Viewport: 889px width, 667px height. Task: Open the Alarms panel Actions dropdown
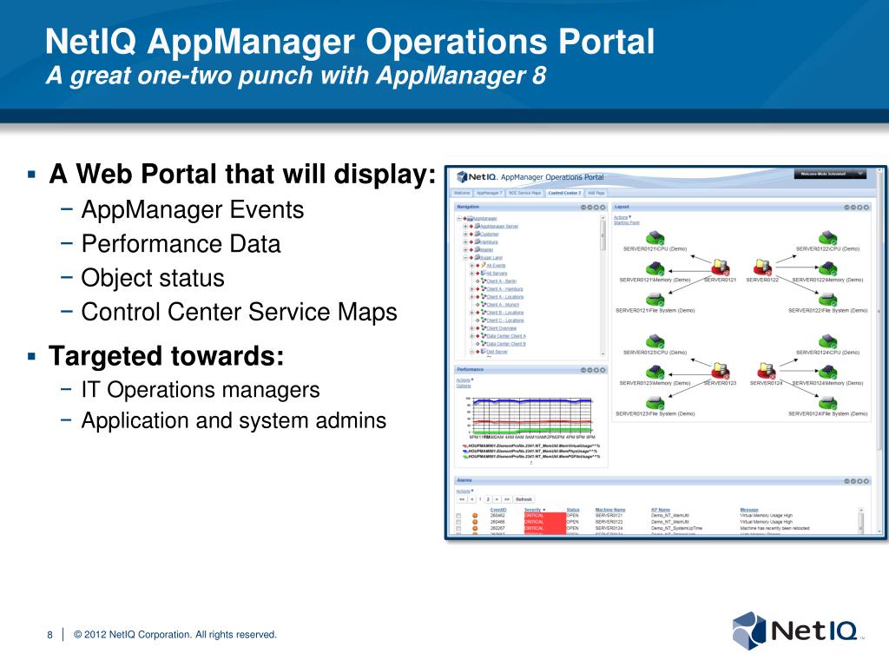pos(464,492)
